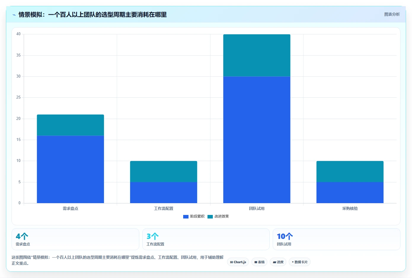Click the lightning icon beside the title

point(14,15)
